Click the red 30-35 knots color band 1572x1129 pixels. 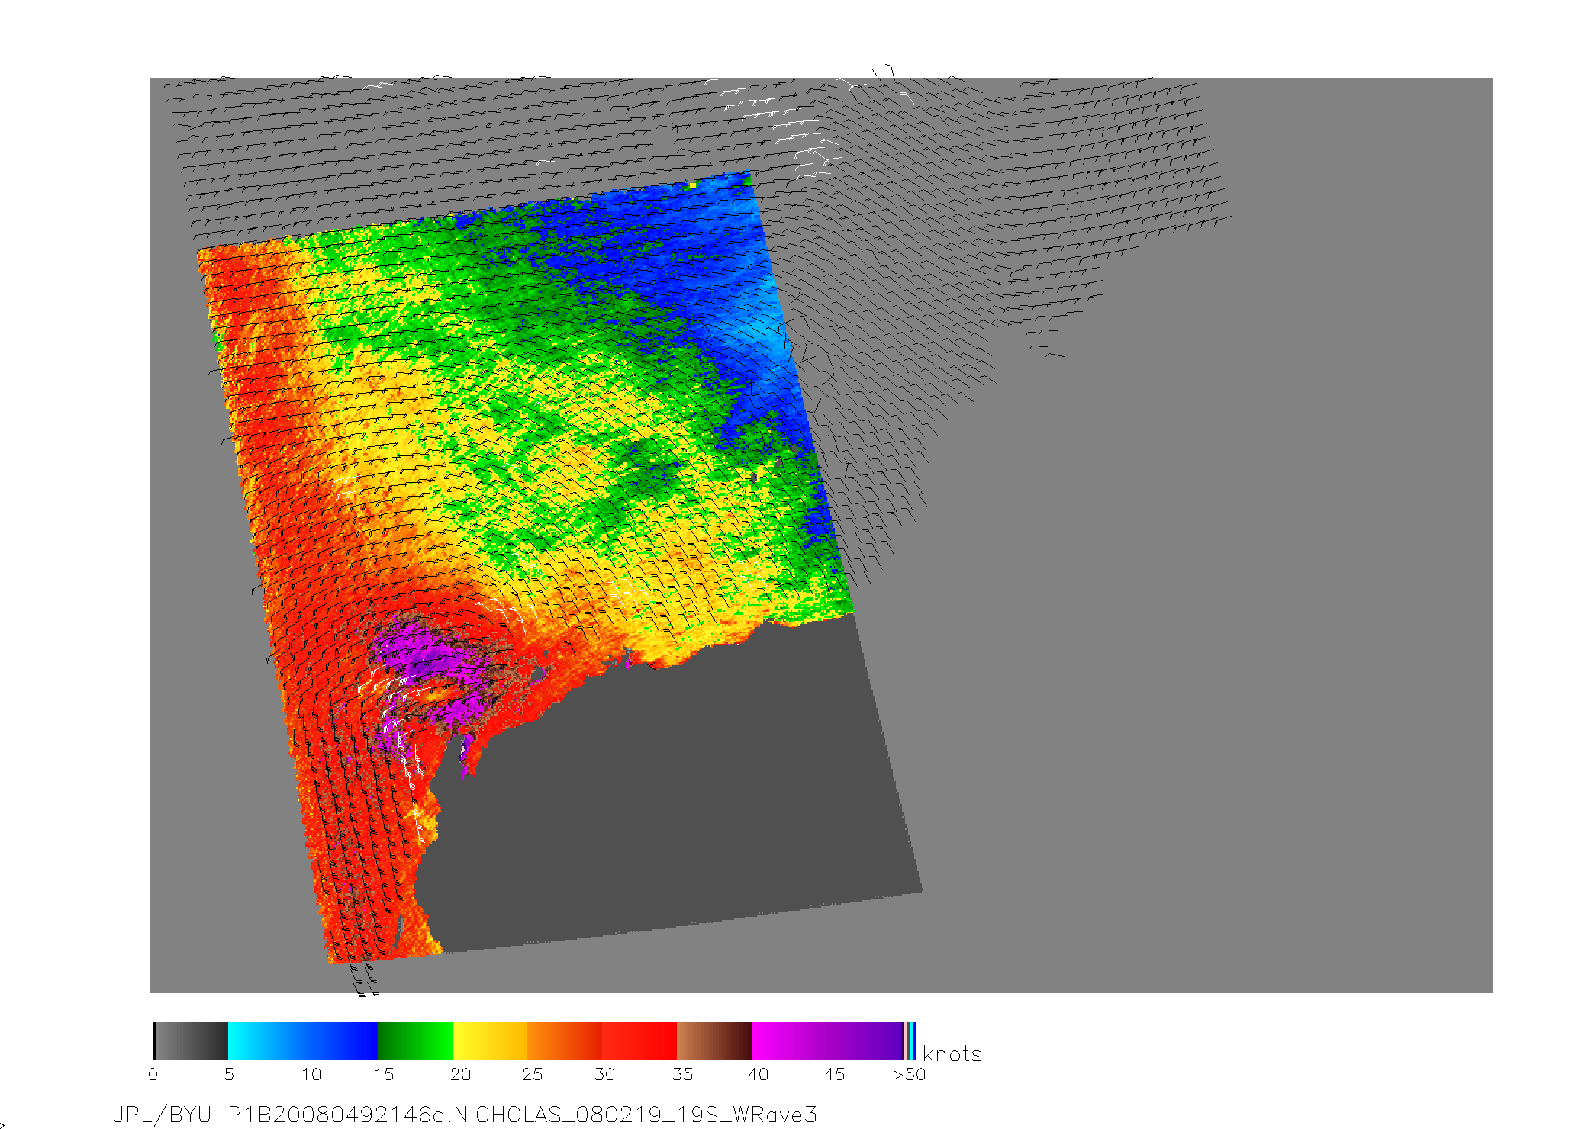[x=639, y=1041]
